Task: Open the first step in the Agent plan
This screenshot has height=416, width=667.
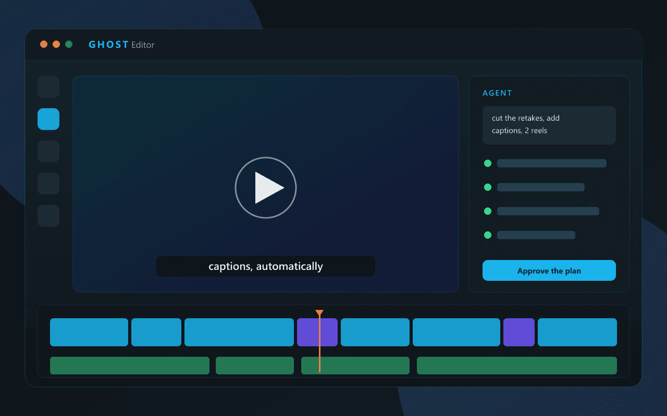Action: pyautogui.click(x=545, y=163)
